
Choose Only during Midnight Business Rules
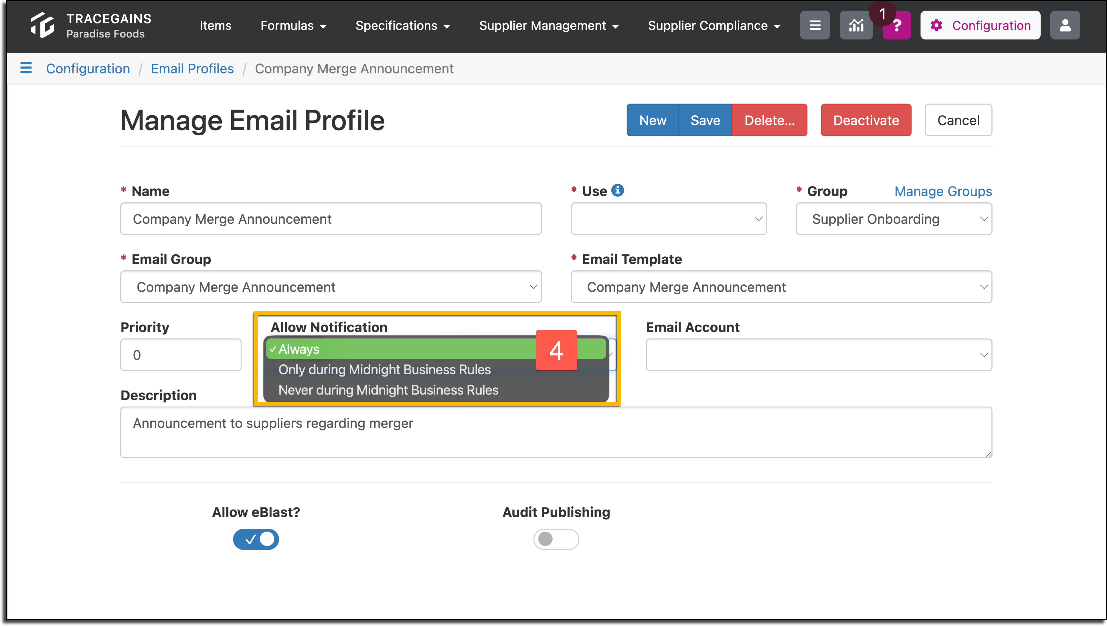point(436,369)
